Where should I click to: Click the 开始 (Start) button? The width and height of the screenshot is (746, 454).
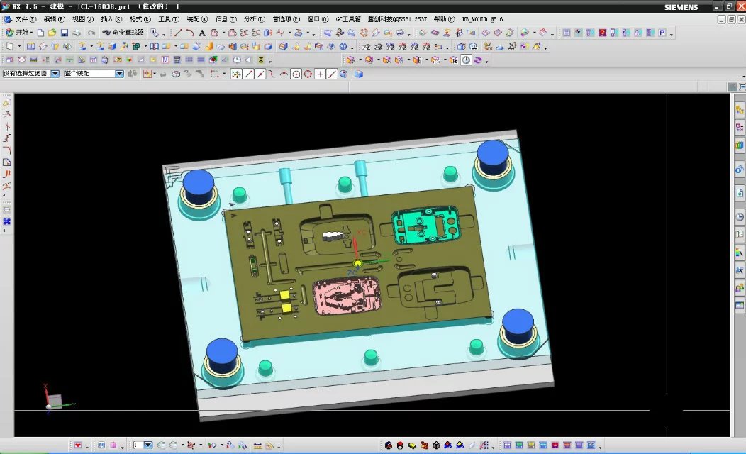tap(20, 33)
